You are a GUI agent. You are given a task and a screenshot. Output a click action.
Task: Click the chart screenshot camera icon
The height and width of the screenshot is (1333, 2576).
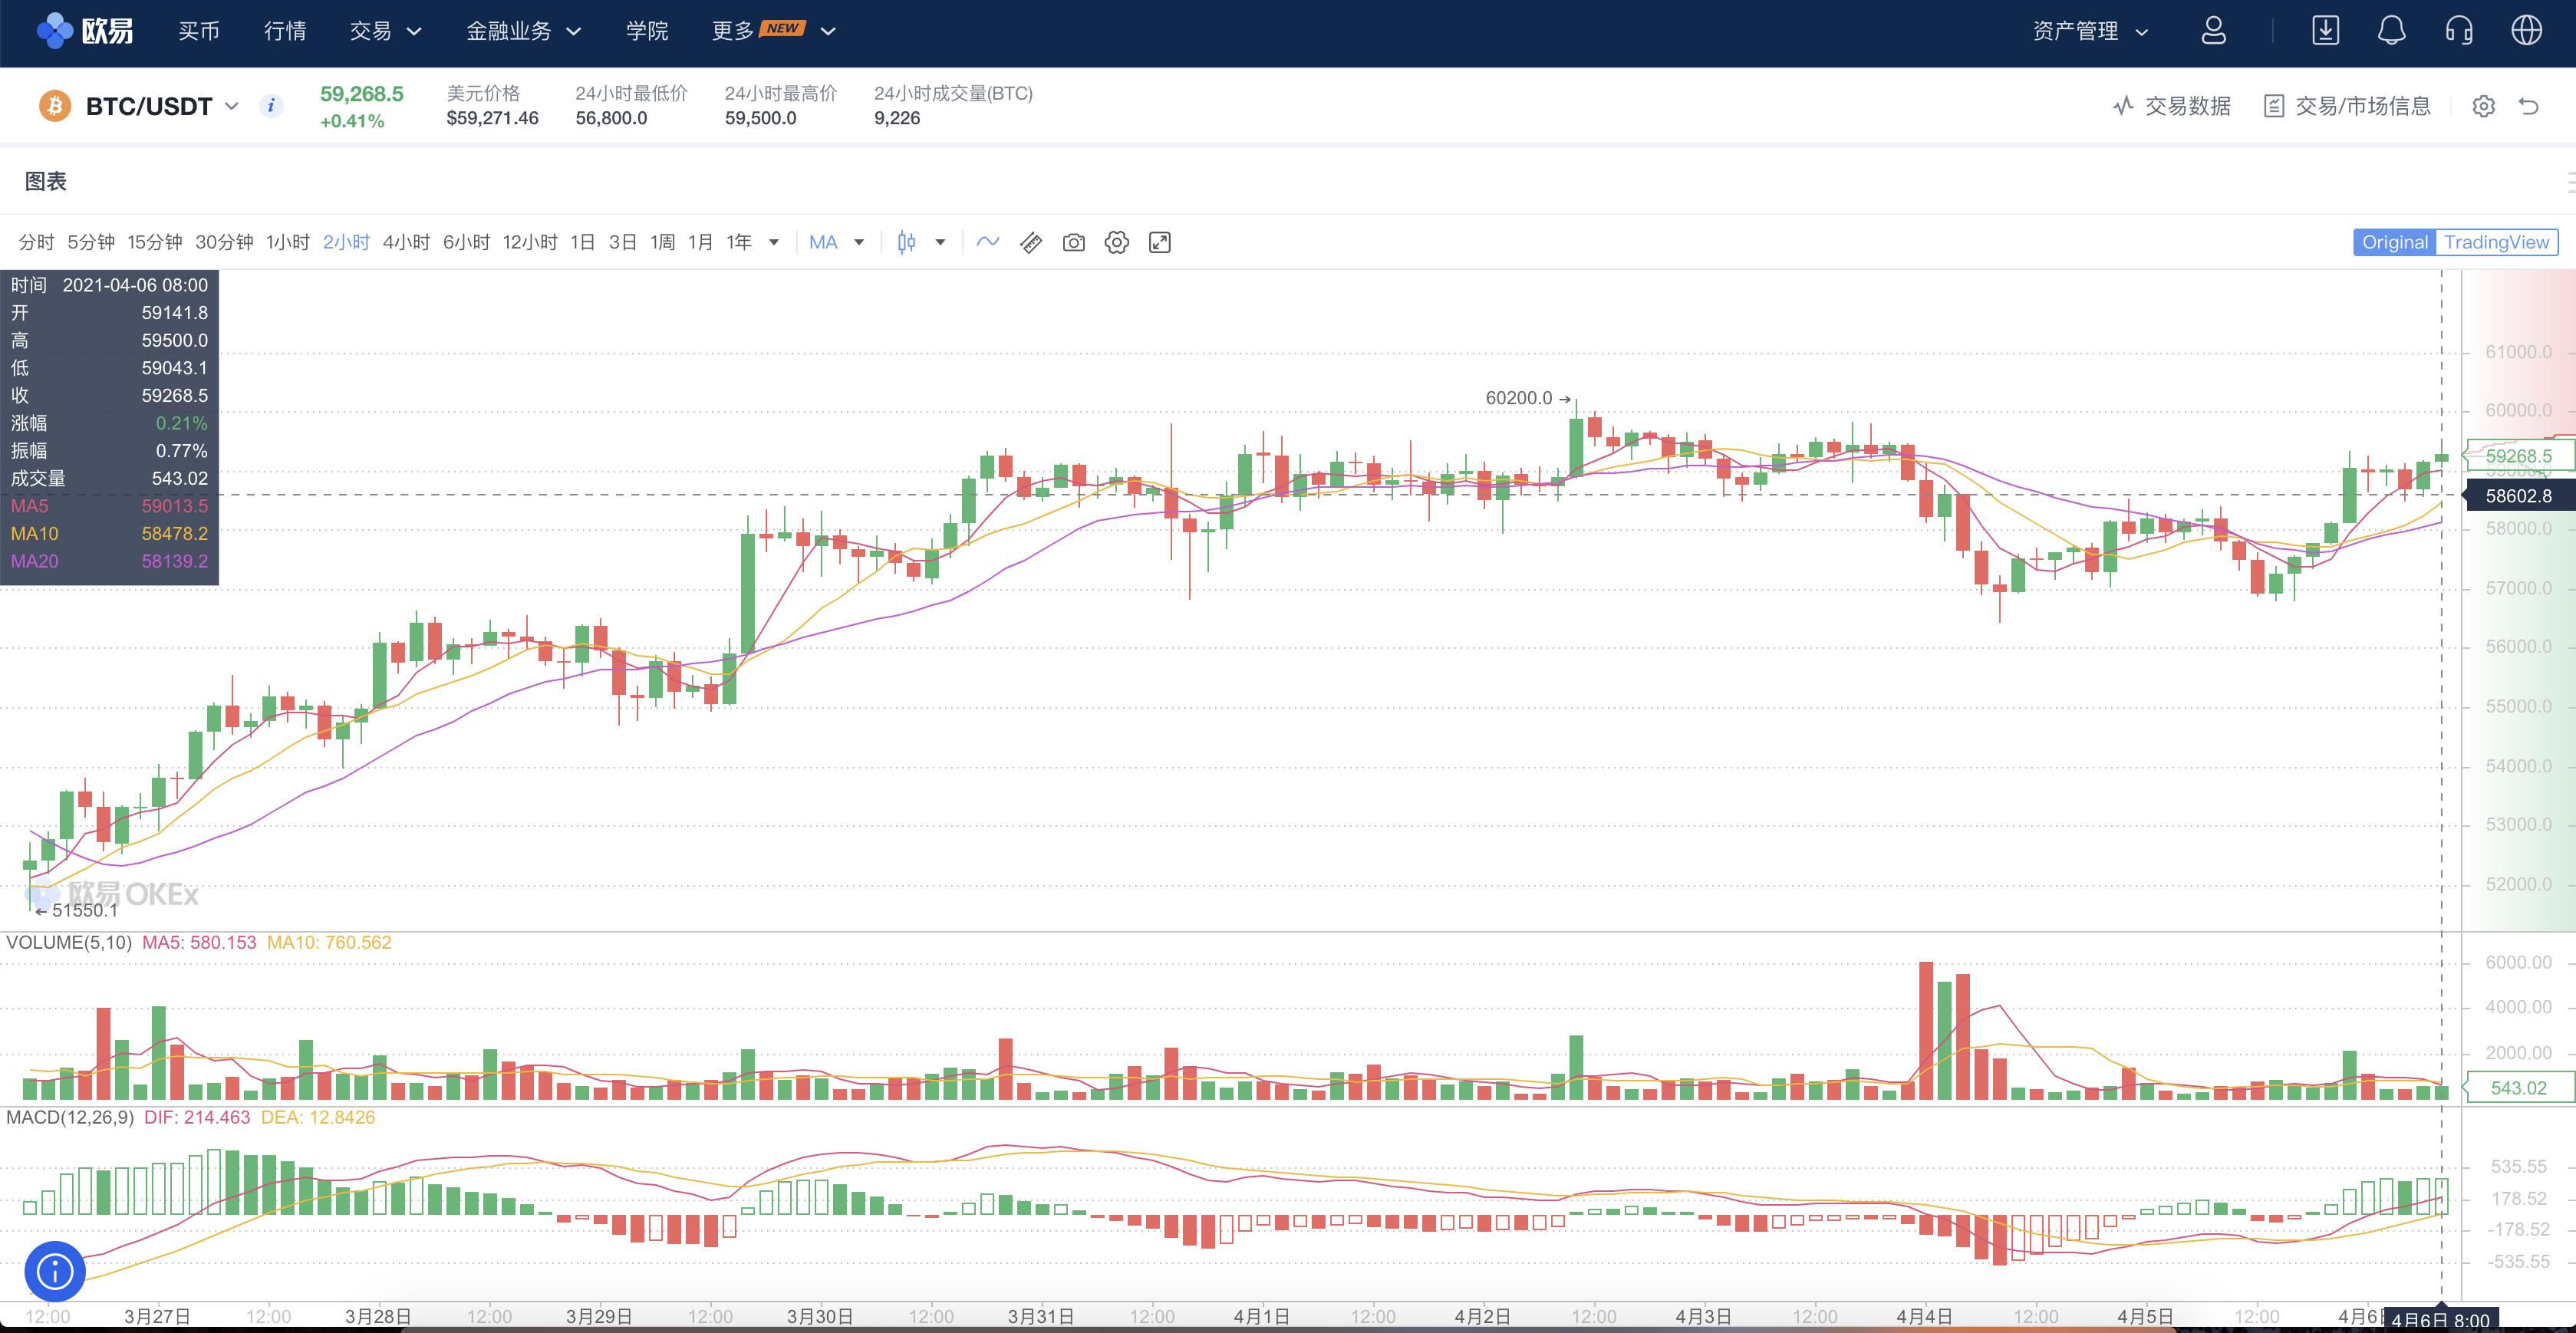click(x=1073, y=242)
